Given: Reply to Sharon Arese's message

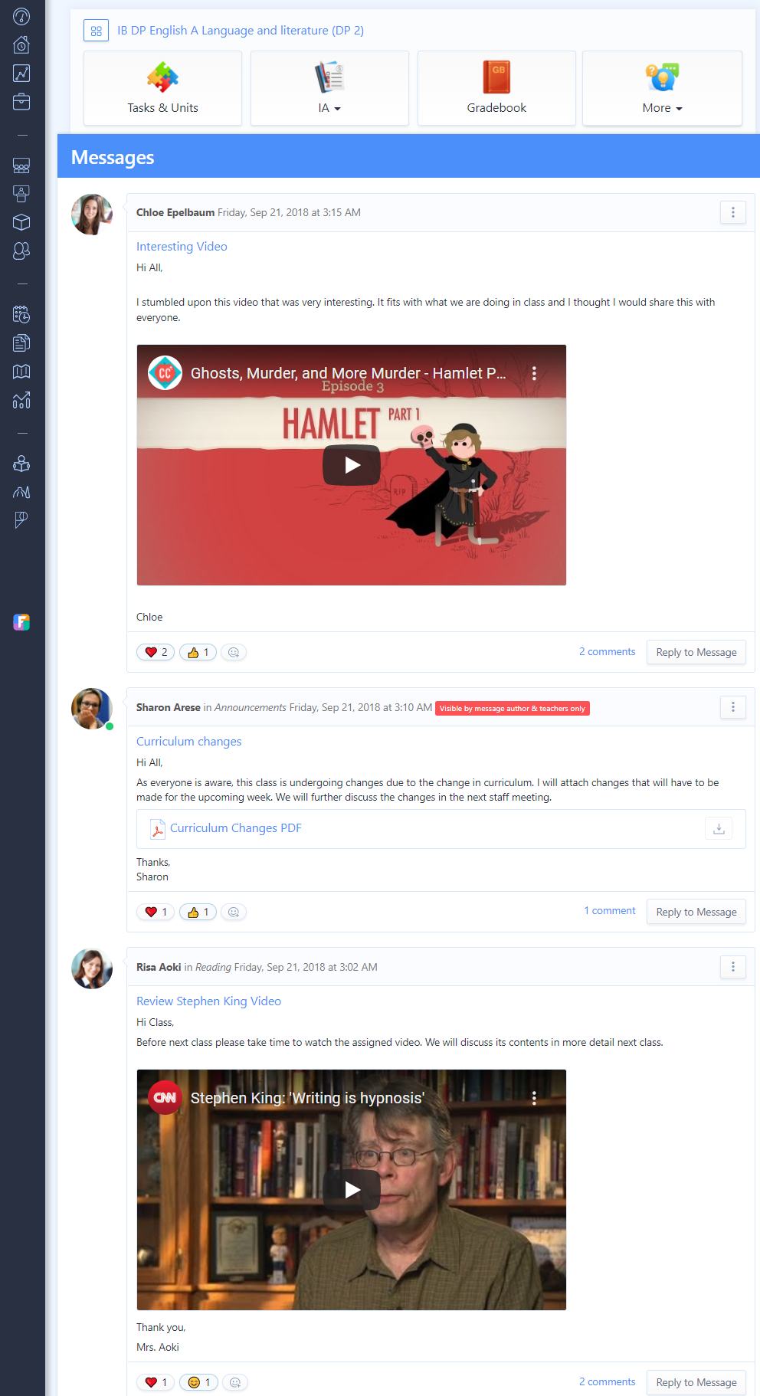Looking at the screenshot, I should point(696,912).
